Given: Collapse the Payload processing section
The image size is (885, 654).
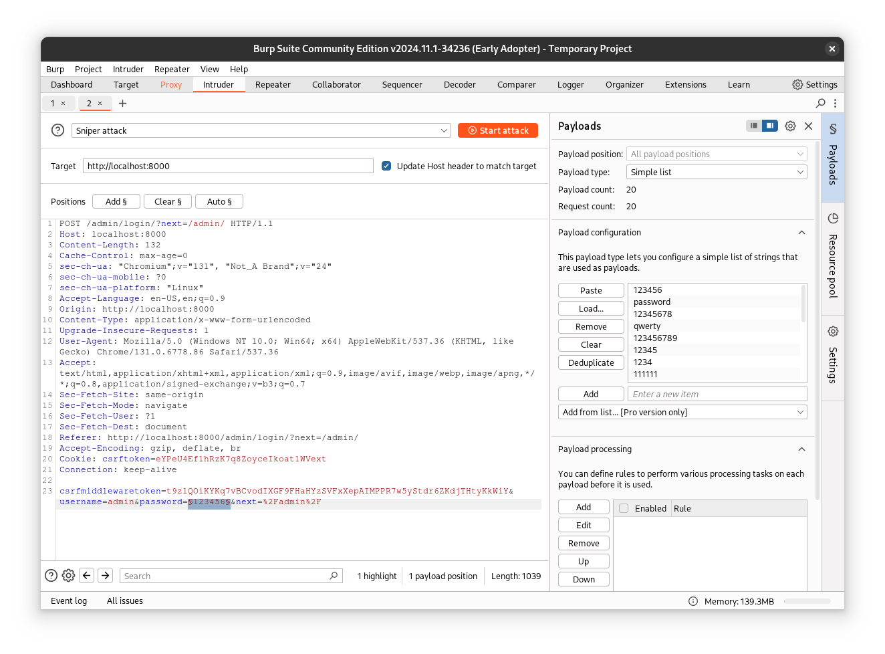Looking at the screenshot, I should pos(801,449).
